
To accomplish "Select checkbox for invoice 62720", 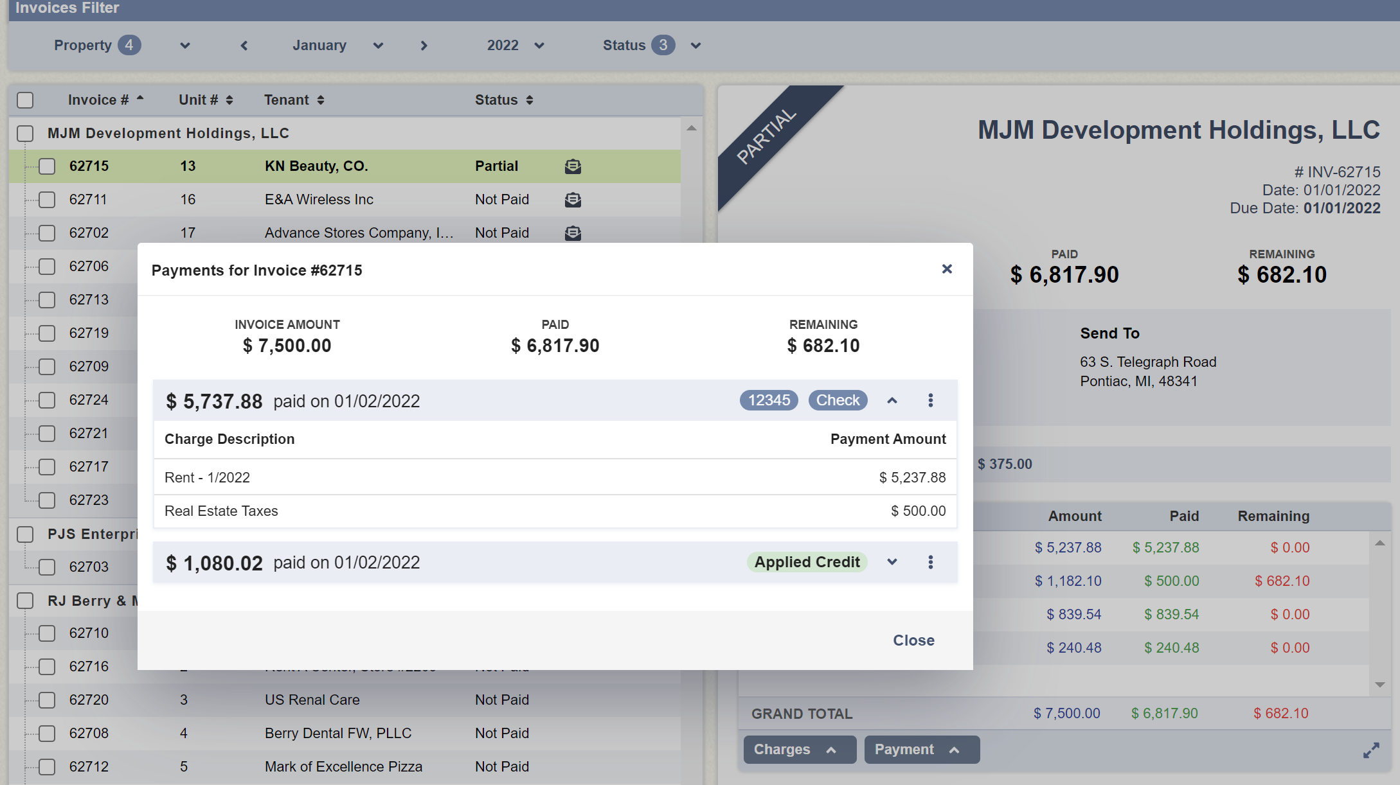I will 47,700.
